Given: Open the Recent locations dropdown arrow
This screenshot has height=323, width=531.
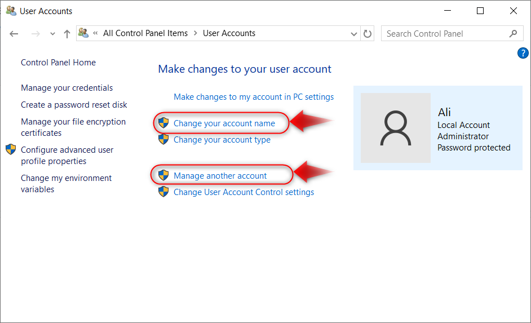Looking at the screenshot, I should click(x=52, y=34).
